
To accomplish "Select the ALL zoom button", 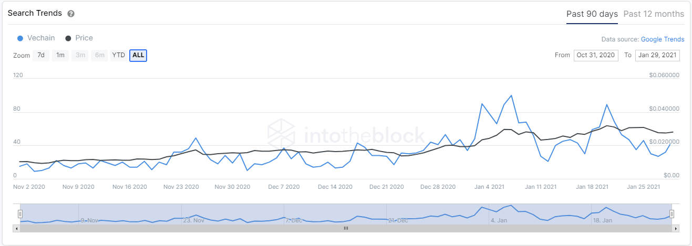I will (x=138, y=55).
